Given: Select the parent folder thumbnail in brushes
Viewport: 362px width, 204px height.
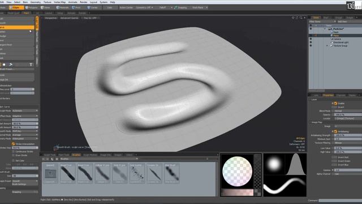Looking at the screenshot, I should (x=50, y=173).
